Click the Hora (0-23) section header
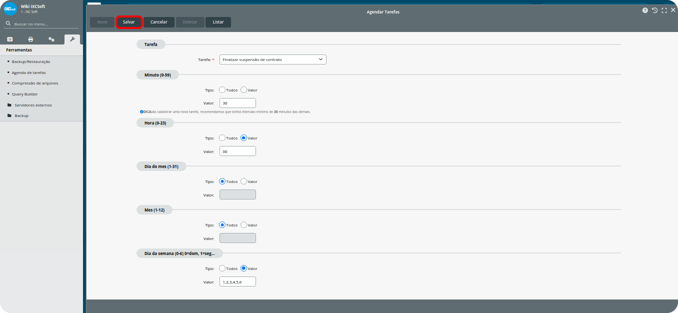 click(155, 122)
